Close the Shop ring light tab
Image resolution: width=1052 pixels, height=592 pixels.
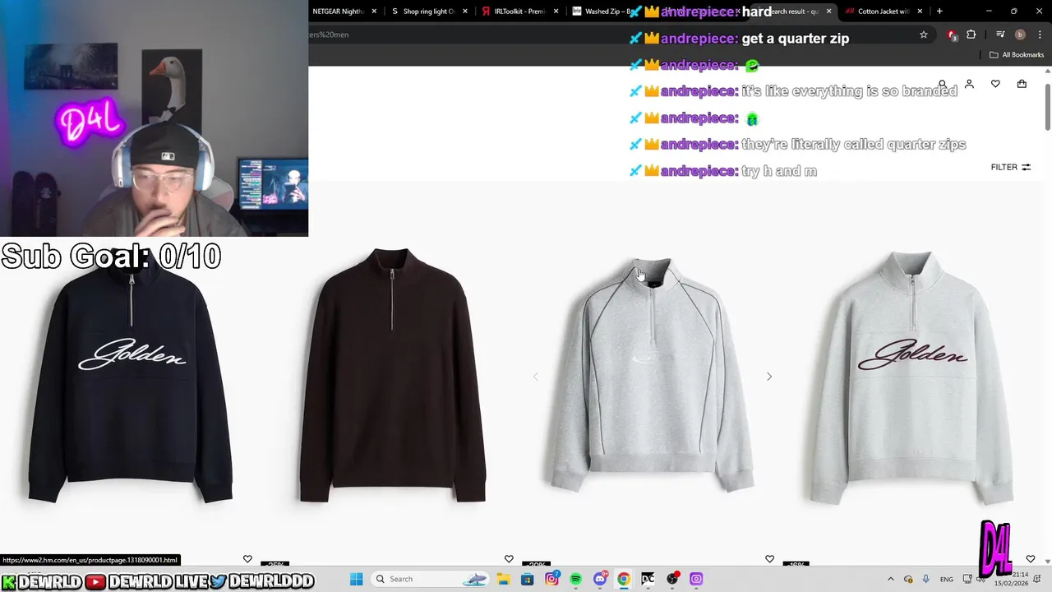click(x=465, y=12)
